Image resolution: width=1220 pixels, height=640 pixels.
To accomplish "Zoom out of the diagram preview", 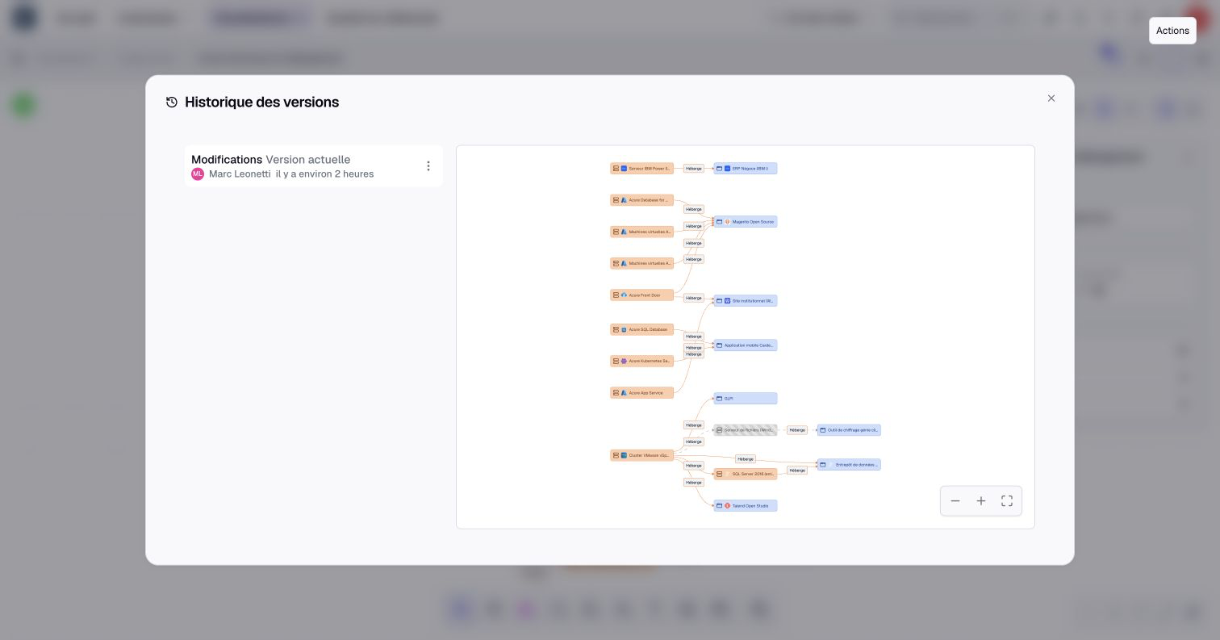I will (955, 501).
